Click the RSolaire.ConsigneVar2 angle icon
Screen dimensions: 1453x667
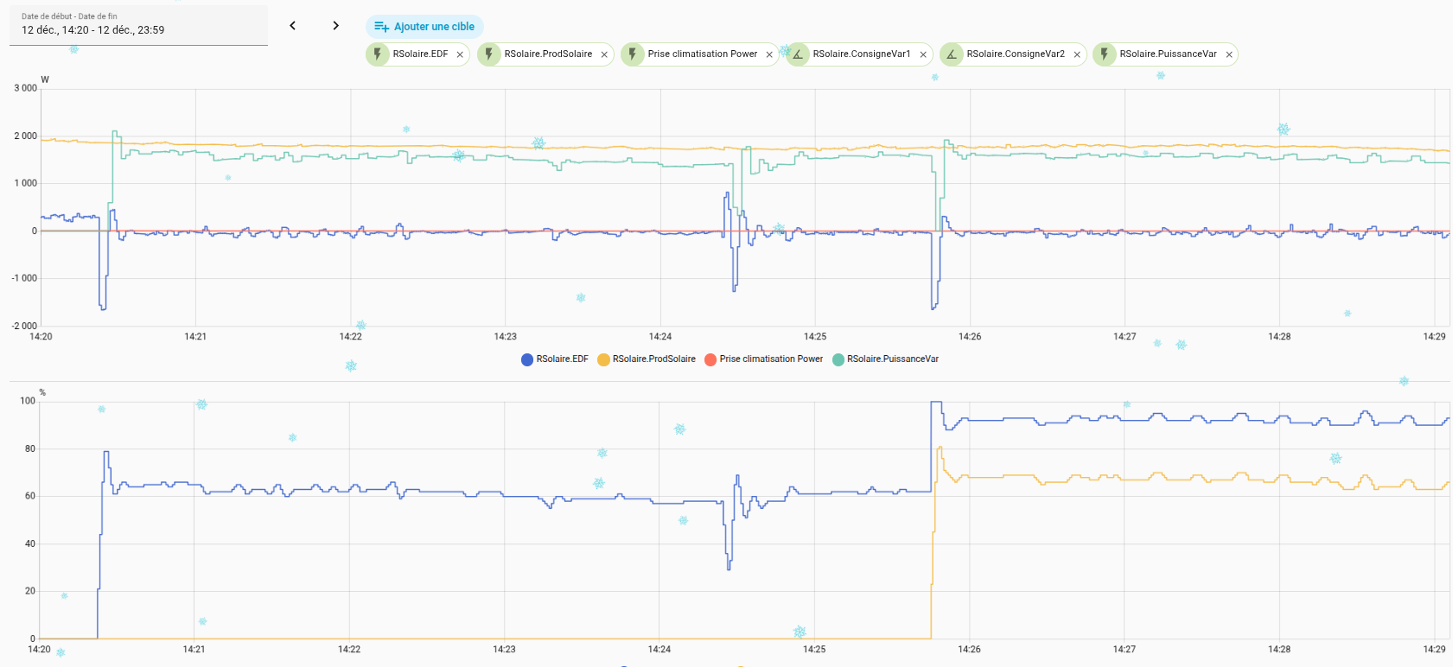952,54
